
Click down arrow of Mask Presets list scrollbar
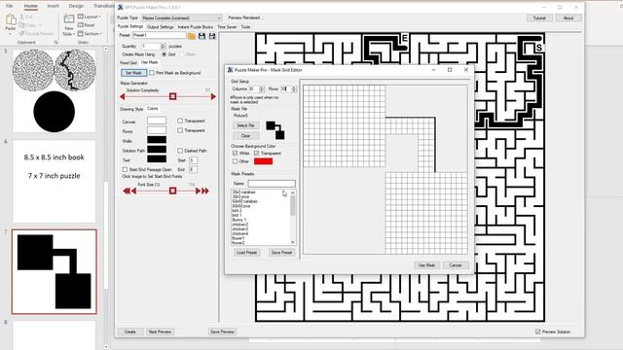point(293,242)
